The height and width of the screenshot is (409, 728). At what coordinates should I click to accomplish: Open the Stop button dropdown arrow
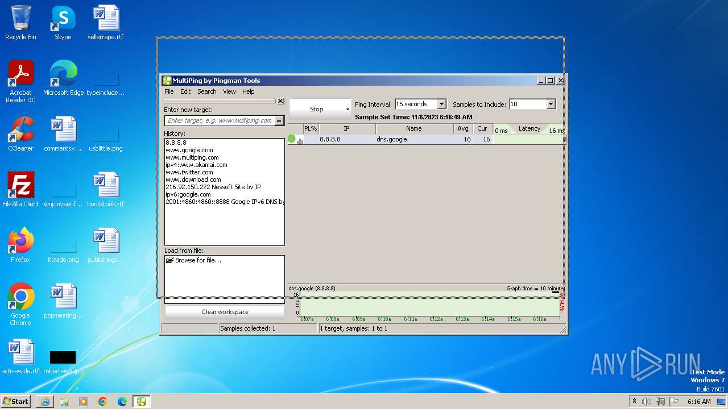(x=348, y=109)
